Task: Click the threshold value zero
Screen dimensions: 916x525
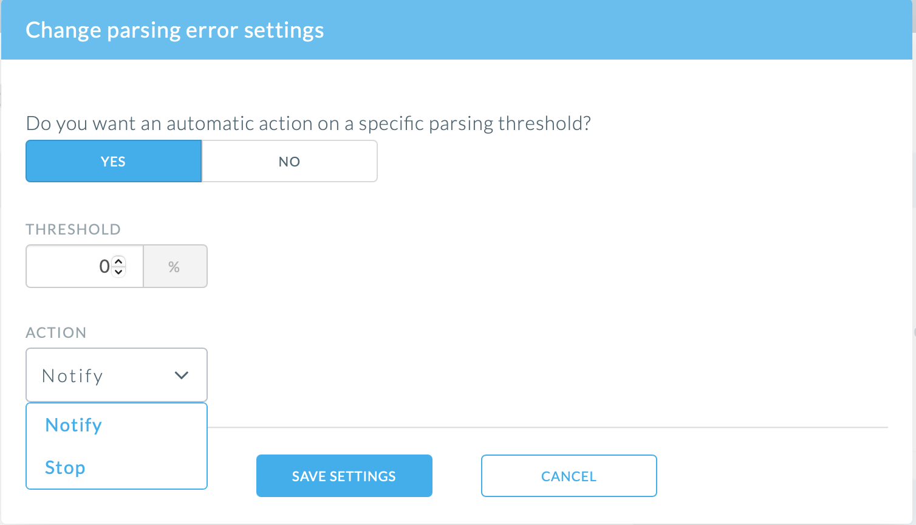Action: [104, 267]
